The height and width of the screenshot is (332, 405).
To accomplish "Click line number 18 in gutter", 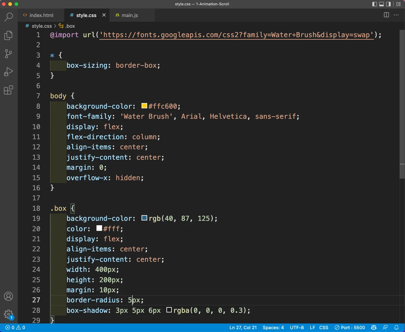I will [36, 208].
